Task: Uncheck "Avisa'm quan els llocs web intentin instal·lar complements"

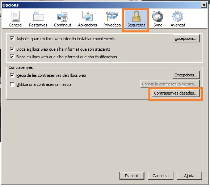Action: pyautogui.click(x=12, y=39)
